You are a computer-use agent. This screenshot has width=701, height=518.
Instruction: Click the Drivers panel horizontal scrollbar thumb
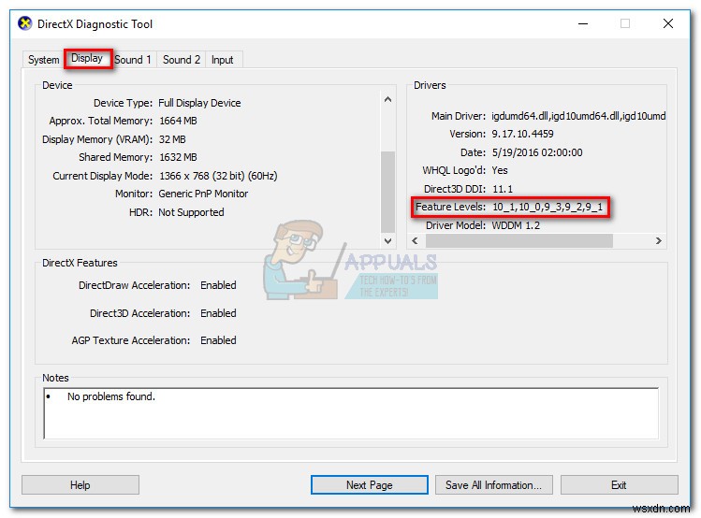519,241
